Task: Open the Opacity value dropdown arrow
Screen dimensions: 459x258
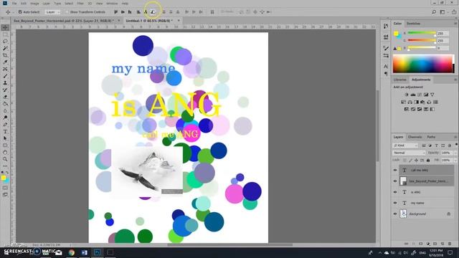Action: click(455, 153)
